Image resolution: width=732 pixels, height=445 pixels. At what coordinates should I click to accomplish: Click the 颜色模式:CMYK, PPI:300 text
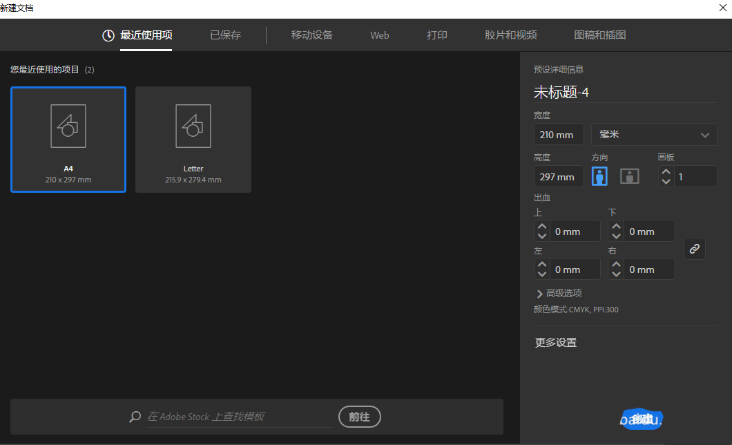(576, 310)
